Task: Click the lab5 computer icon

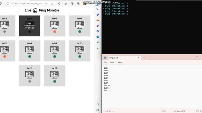Action: (55, 25)
